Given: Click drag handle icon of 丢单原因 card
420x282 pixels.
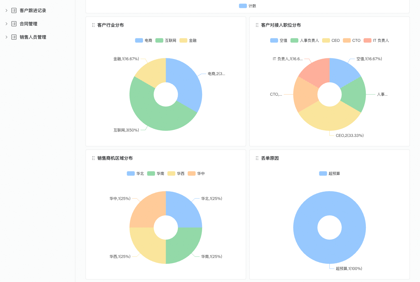Looking at the screenshot, I should click(x=257, y=158).
